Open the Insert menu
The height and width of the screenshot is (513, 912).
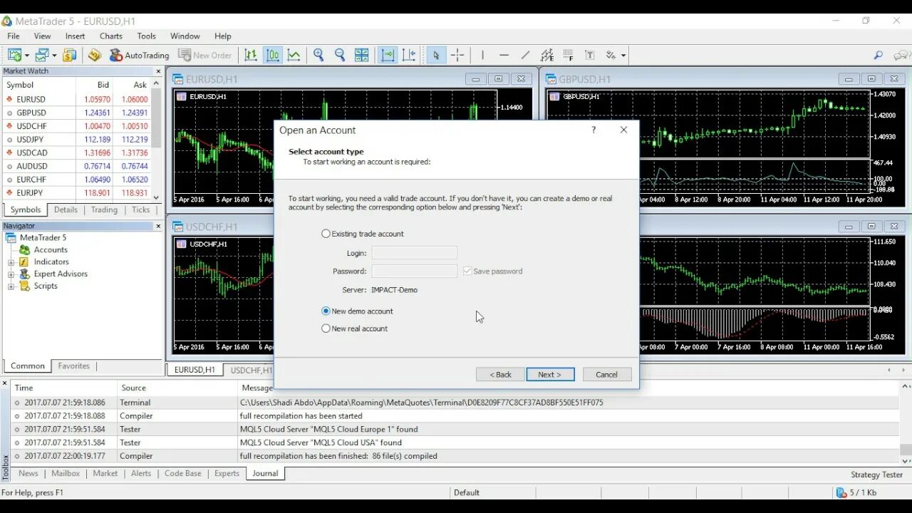pos(75,36)
